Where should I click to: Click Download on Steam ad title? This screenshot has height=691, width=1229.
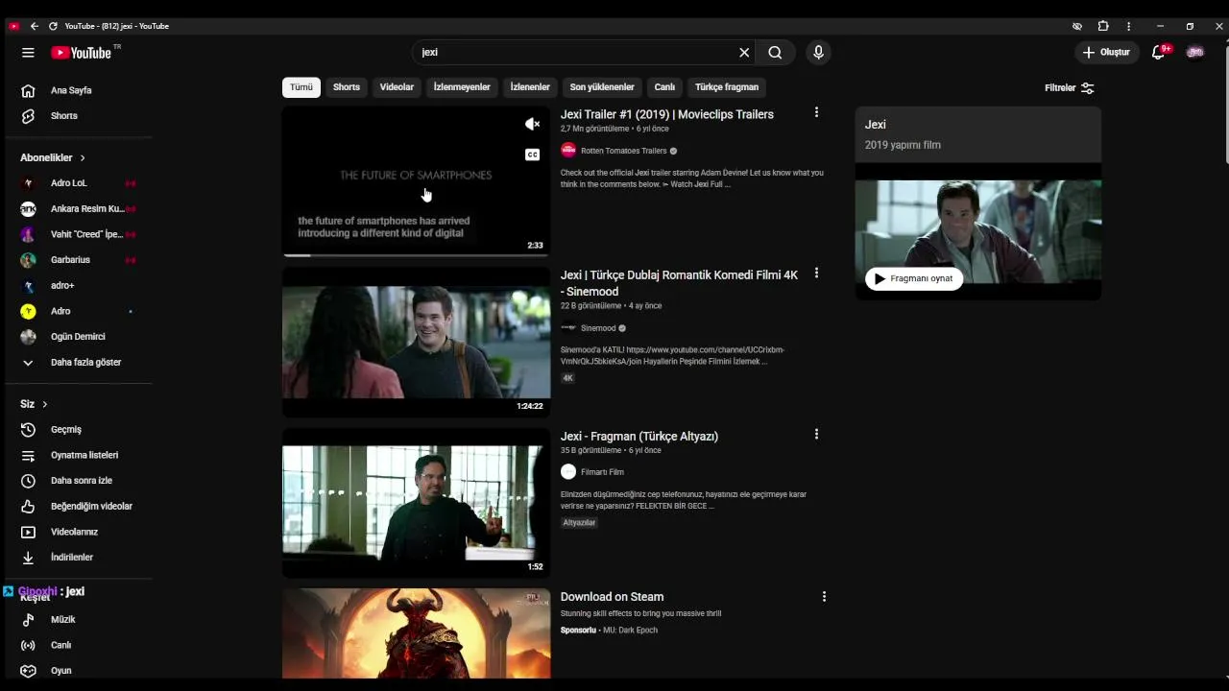(x=612, y=597)
